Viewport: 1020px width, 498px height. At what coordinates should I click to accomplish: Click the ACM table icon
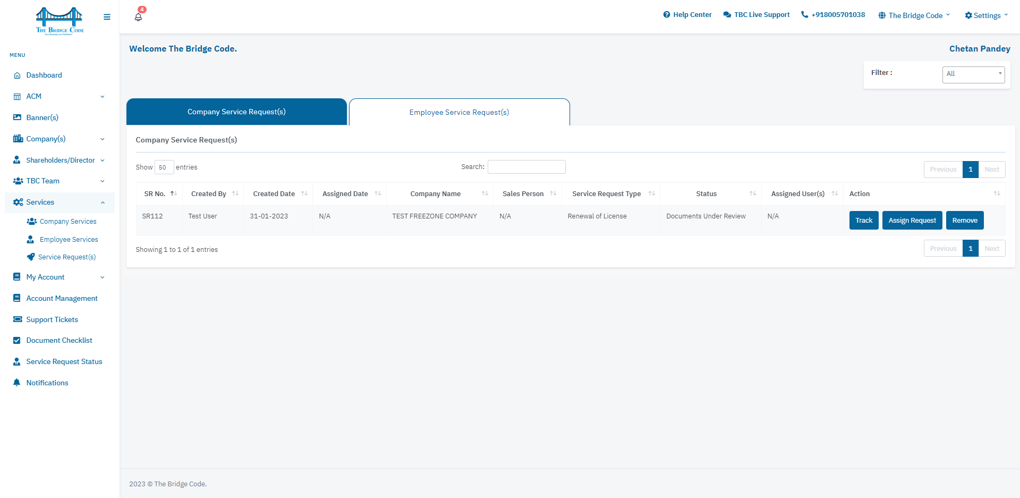pyautogui.click(x=17, y=97)
